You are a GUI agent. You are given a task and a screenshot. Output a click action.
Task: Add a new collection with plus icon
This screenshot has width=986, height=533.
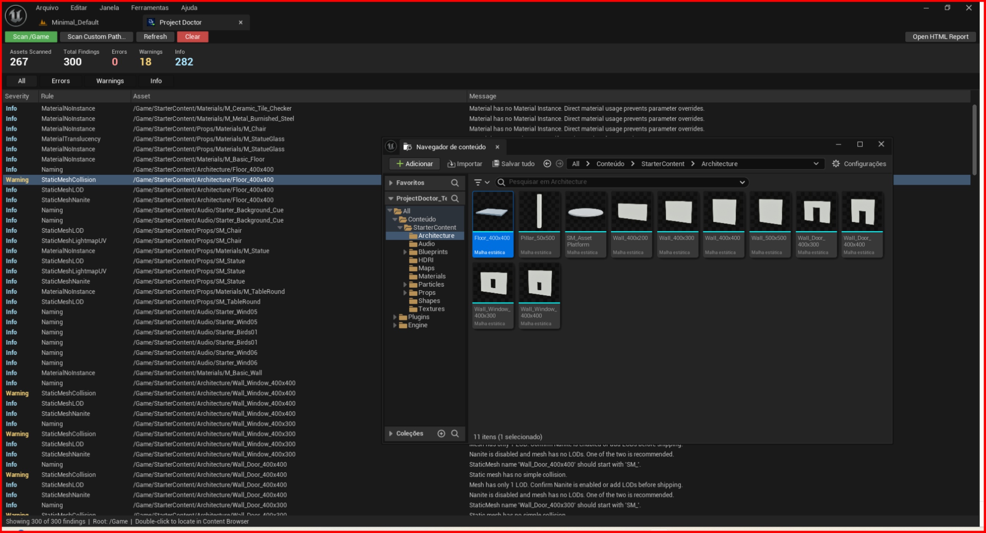pos(441,434)
